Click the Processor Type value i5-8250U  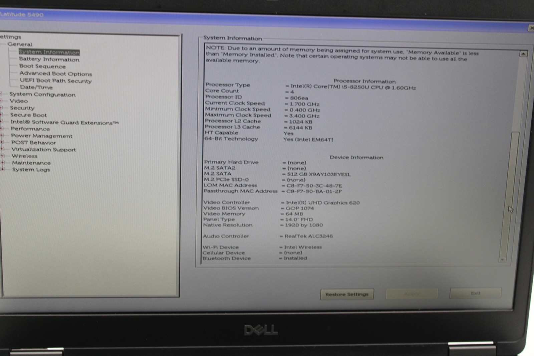353,87
